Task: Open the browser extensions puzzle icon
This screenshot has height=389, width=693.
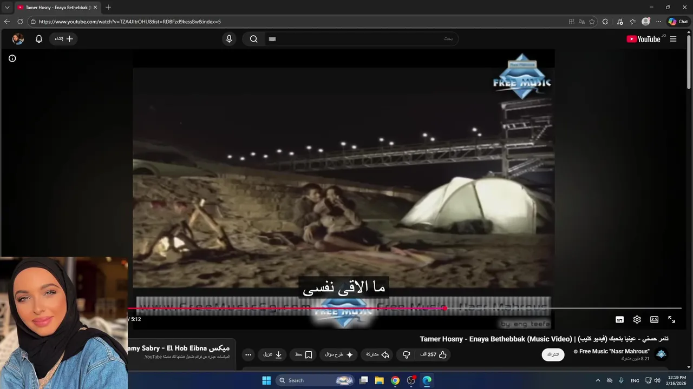Action: (x=605, y=22)
